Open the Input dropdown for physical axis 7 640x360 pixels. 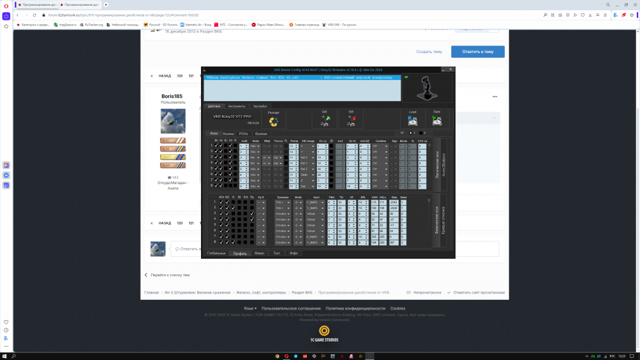click(x=315, y=237)
